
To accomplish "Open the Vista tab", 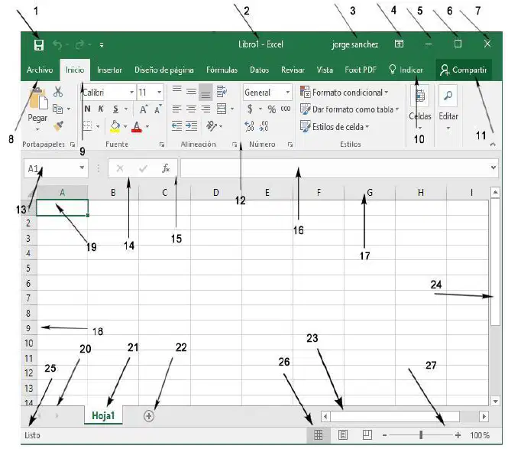I will [x=325, y=70].
